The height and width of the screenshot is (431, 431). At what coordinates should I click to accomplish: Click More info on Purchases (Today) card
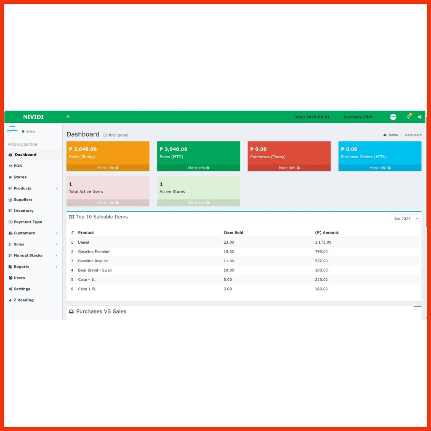[289, 168]
